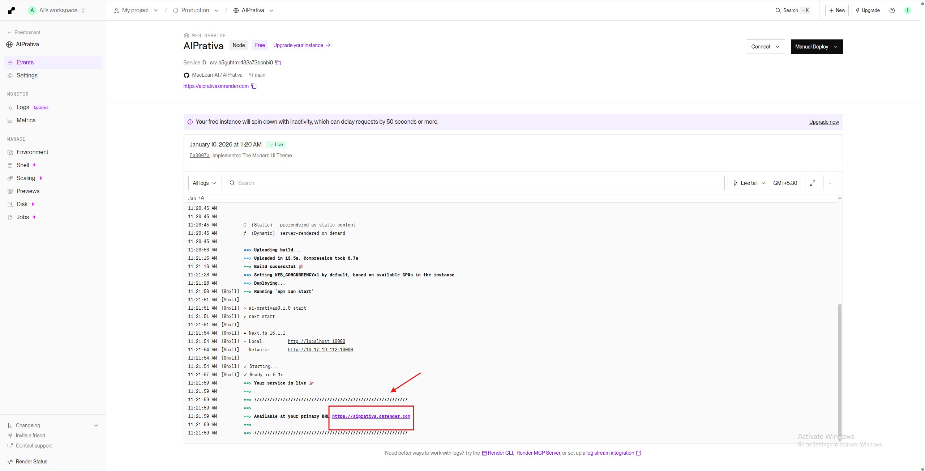Viewport: 925px width, 471px height.
Task: Expand the Connect dropdown
Action: click(x=765, y=47)
